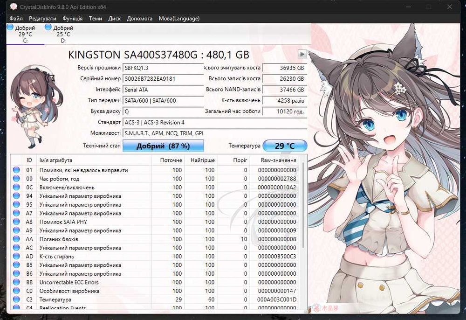Select the D: disk tab at 25 °C
466x320 pixels.
pyautogui.click(x=63, y=34)
